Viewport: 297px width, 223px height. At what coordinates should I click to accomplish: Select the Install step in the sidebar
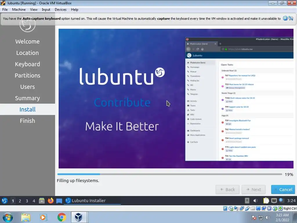[28, 109]
